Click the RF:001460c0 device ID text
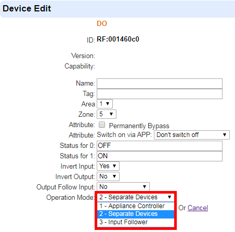Image resolution: width=235 pixels, height=232 pixels. (x=118, y=39)
